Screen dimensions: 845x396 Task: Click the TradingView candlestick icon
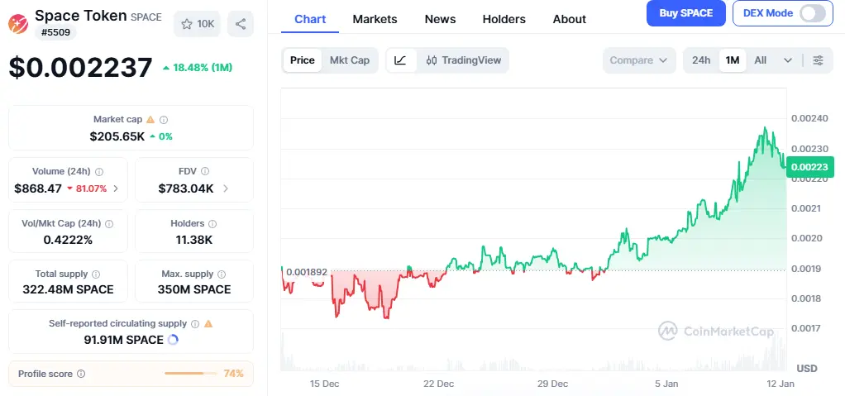tap(432, 60)
